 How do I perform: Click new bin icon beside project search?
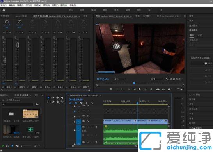[x=37, y=104]
